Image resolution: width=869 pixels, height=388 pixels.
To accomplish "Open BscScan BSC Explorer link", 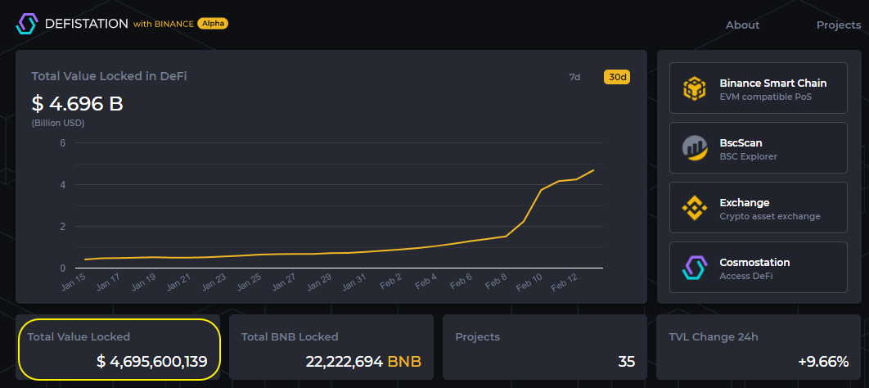I will tap(759, 147).
